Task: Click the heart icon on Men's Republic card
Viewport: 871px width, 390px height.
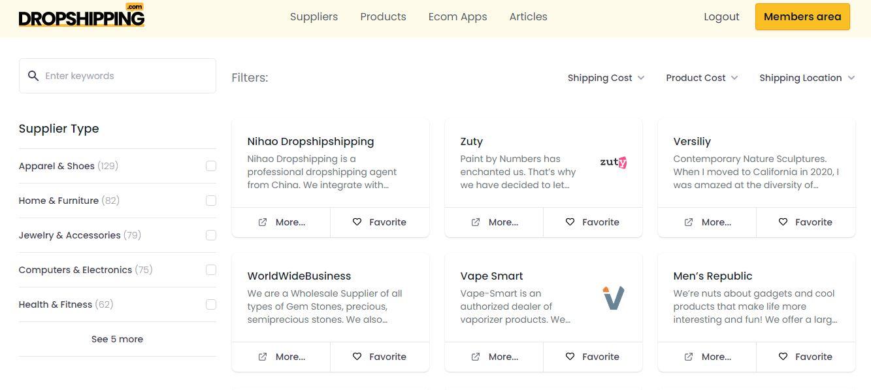Action: click(x=783, y=357)
